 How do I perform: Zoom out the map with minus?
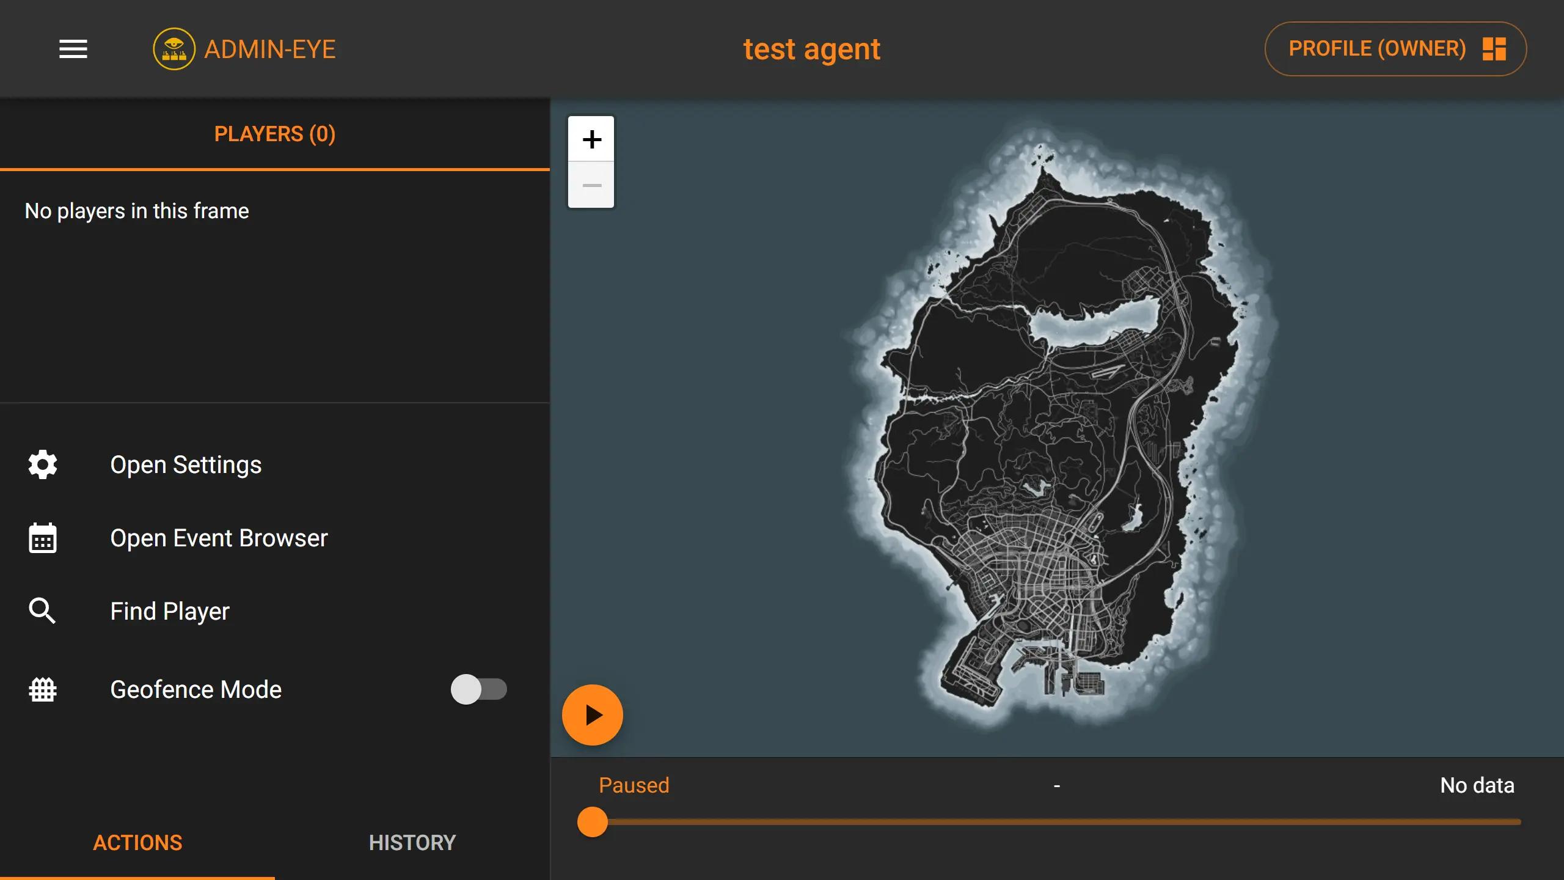point(591,185)
